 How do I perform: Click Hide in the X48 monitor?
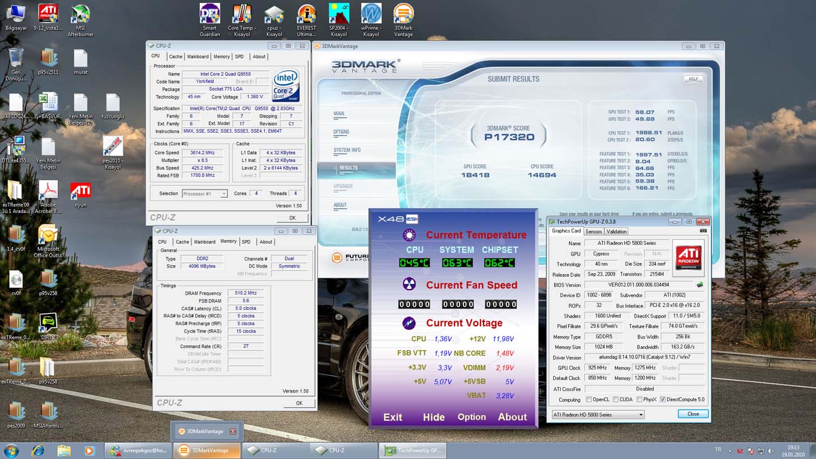(x=433, y=417)
